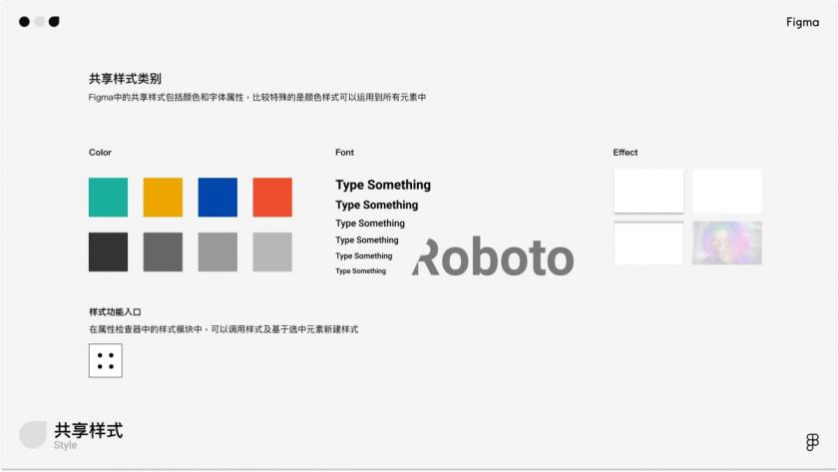Select the darkest charcoal gray swatch

(108, 251)
